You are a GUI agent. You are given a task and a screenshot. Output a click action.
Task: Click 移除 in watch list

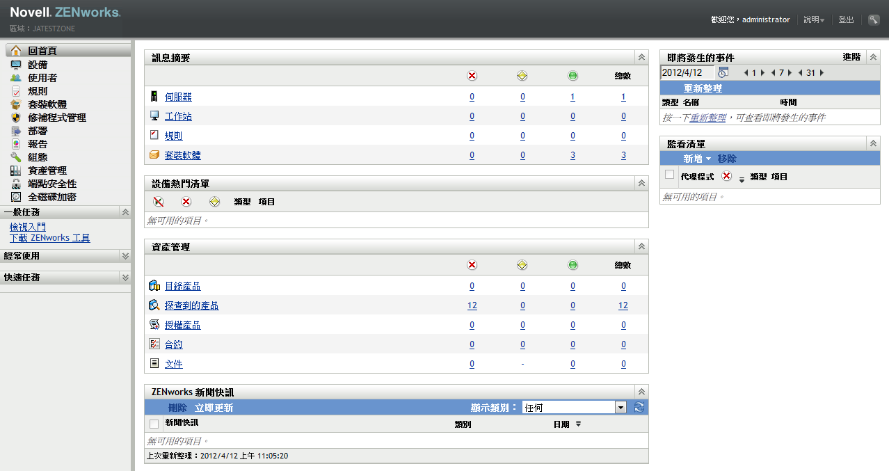pyautogui.click(x=727, y=159)
